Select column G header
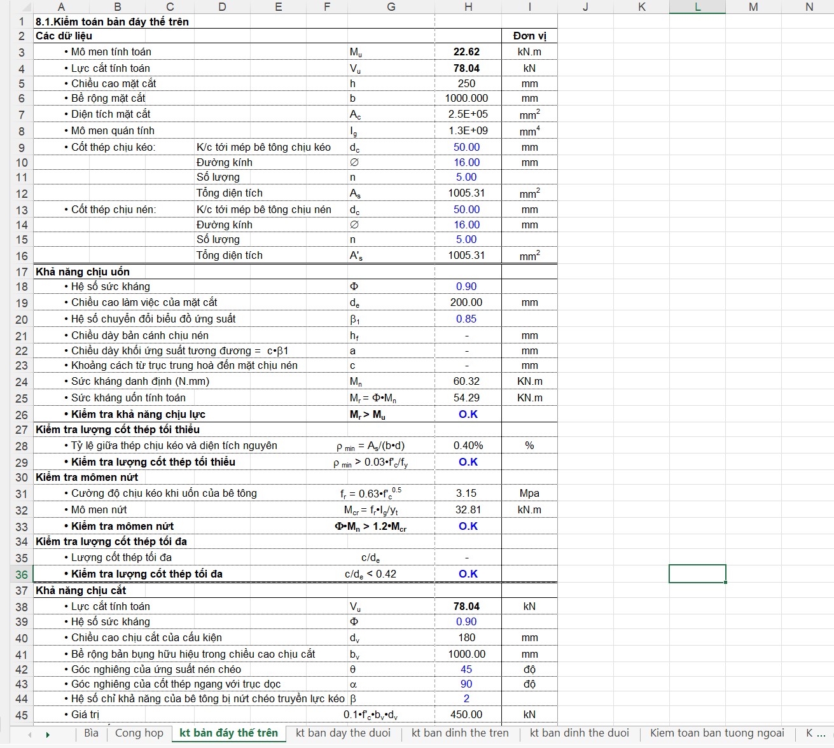Screen dimensions: 834x748 click(x=391, y=7)
